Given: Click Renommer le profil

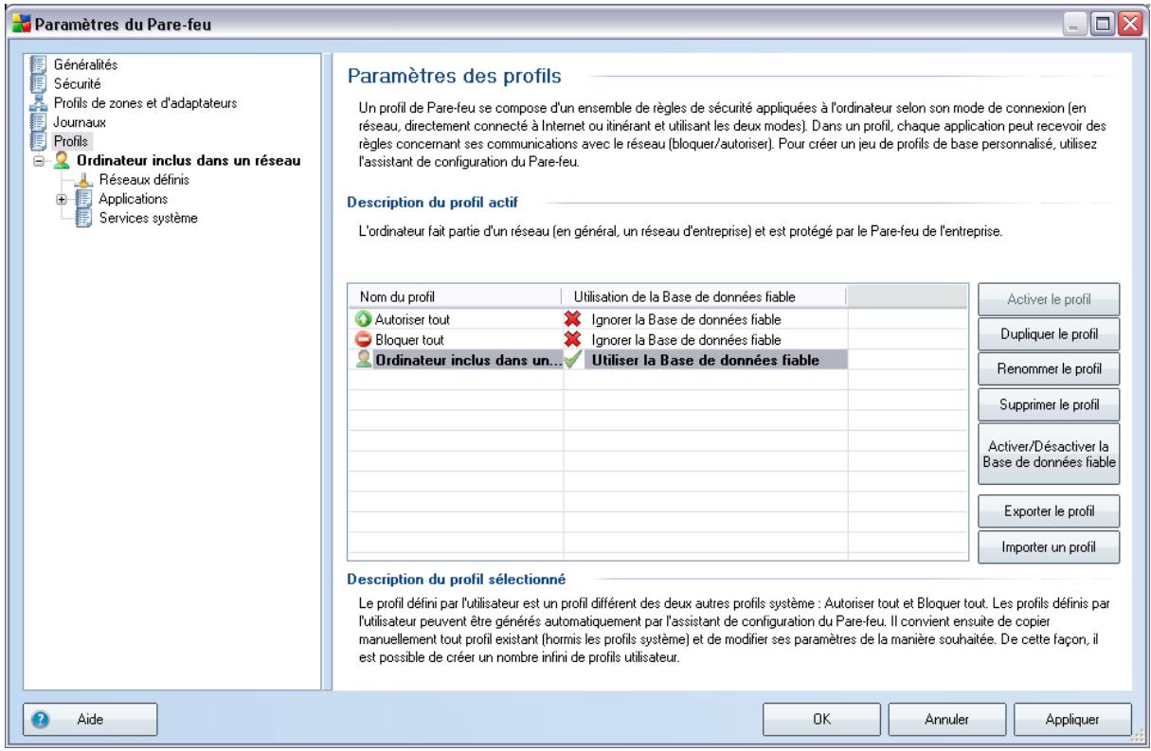Looking at the screenshot, I should (x=1050, y=368).
